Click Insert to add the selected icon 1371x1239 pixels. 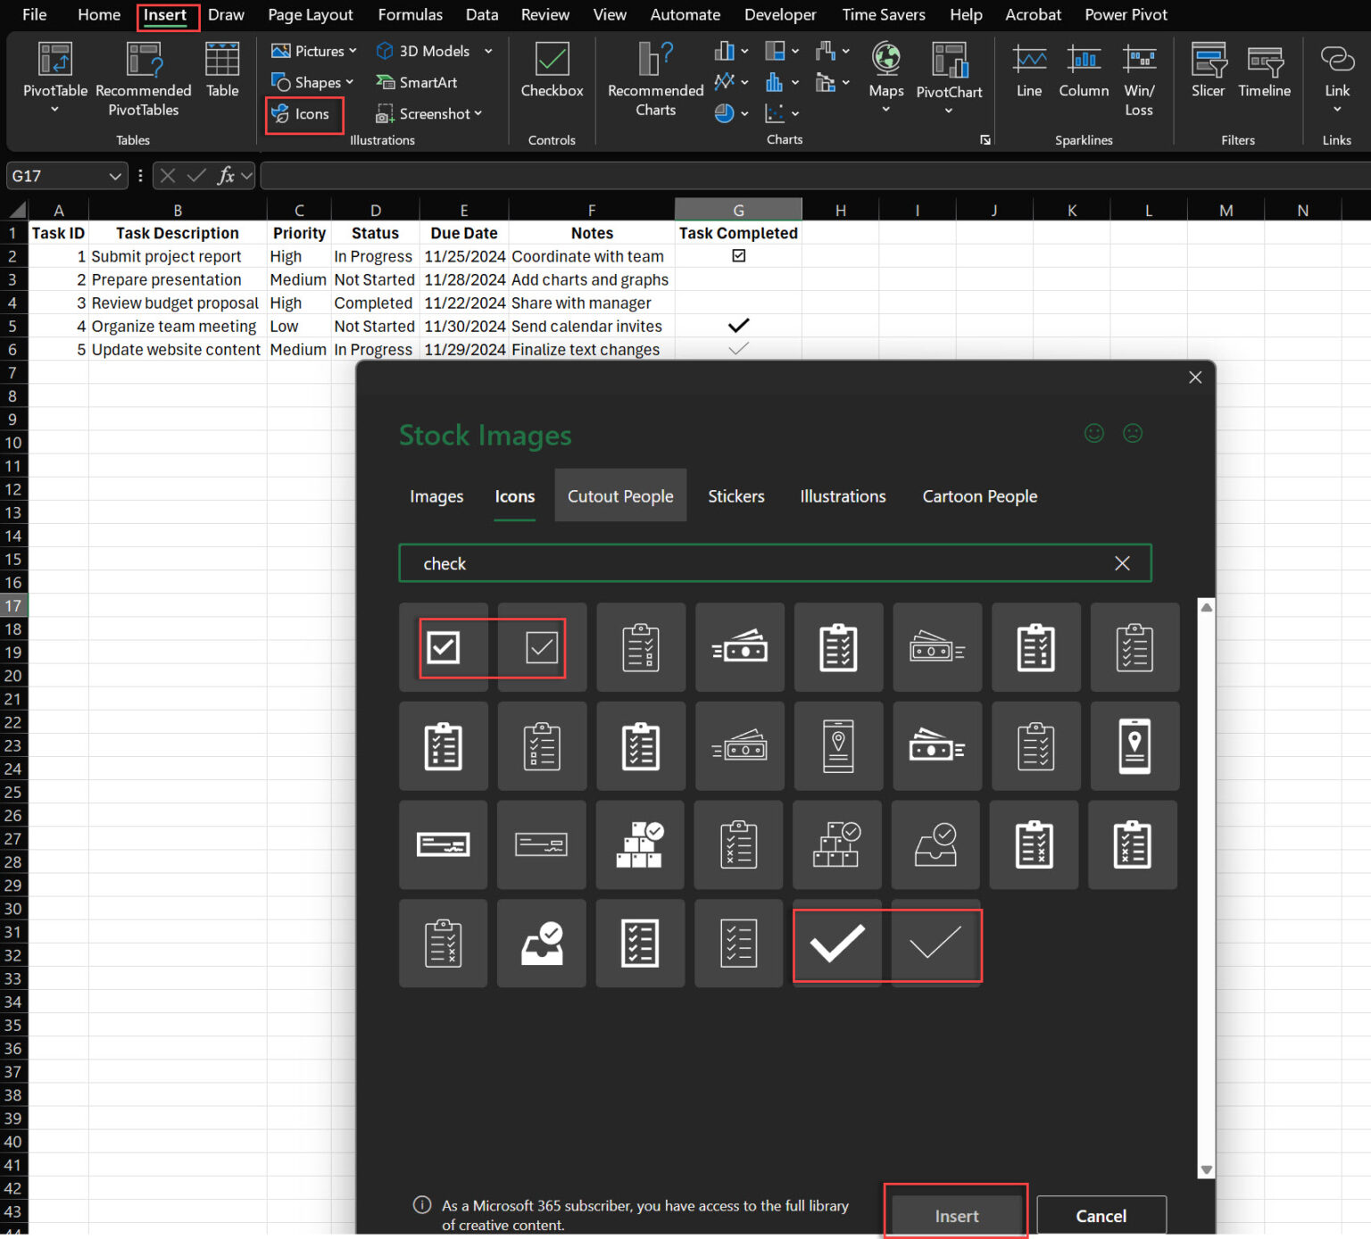pos(955,1216)
